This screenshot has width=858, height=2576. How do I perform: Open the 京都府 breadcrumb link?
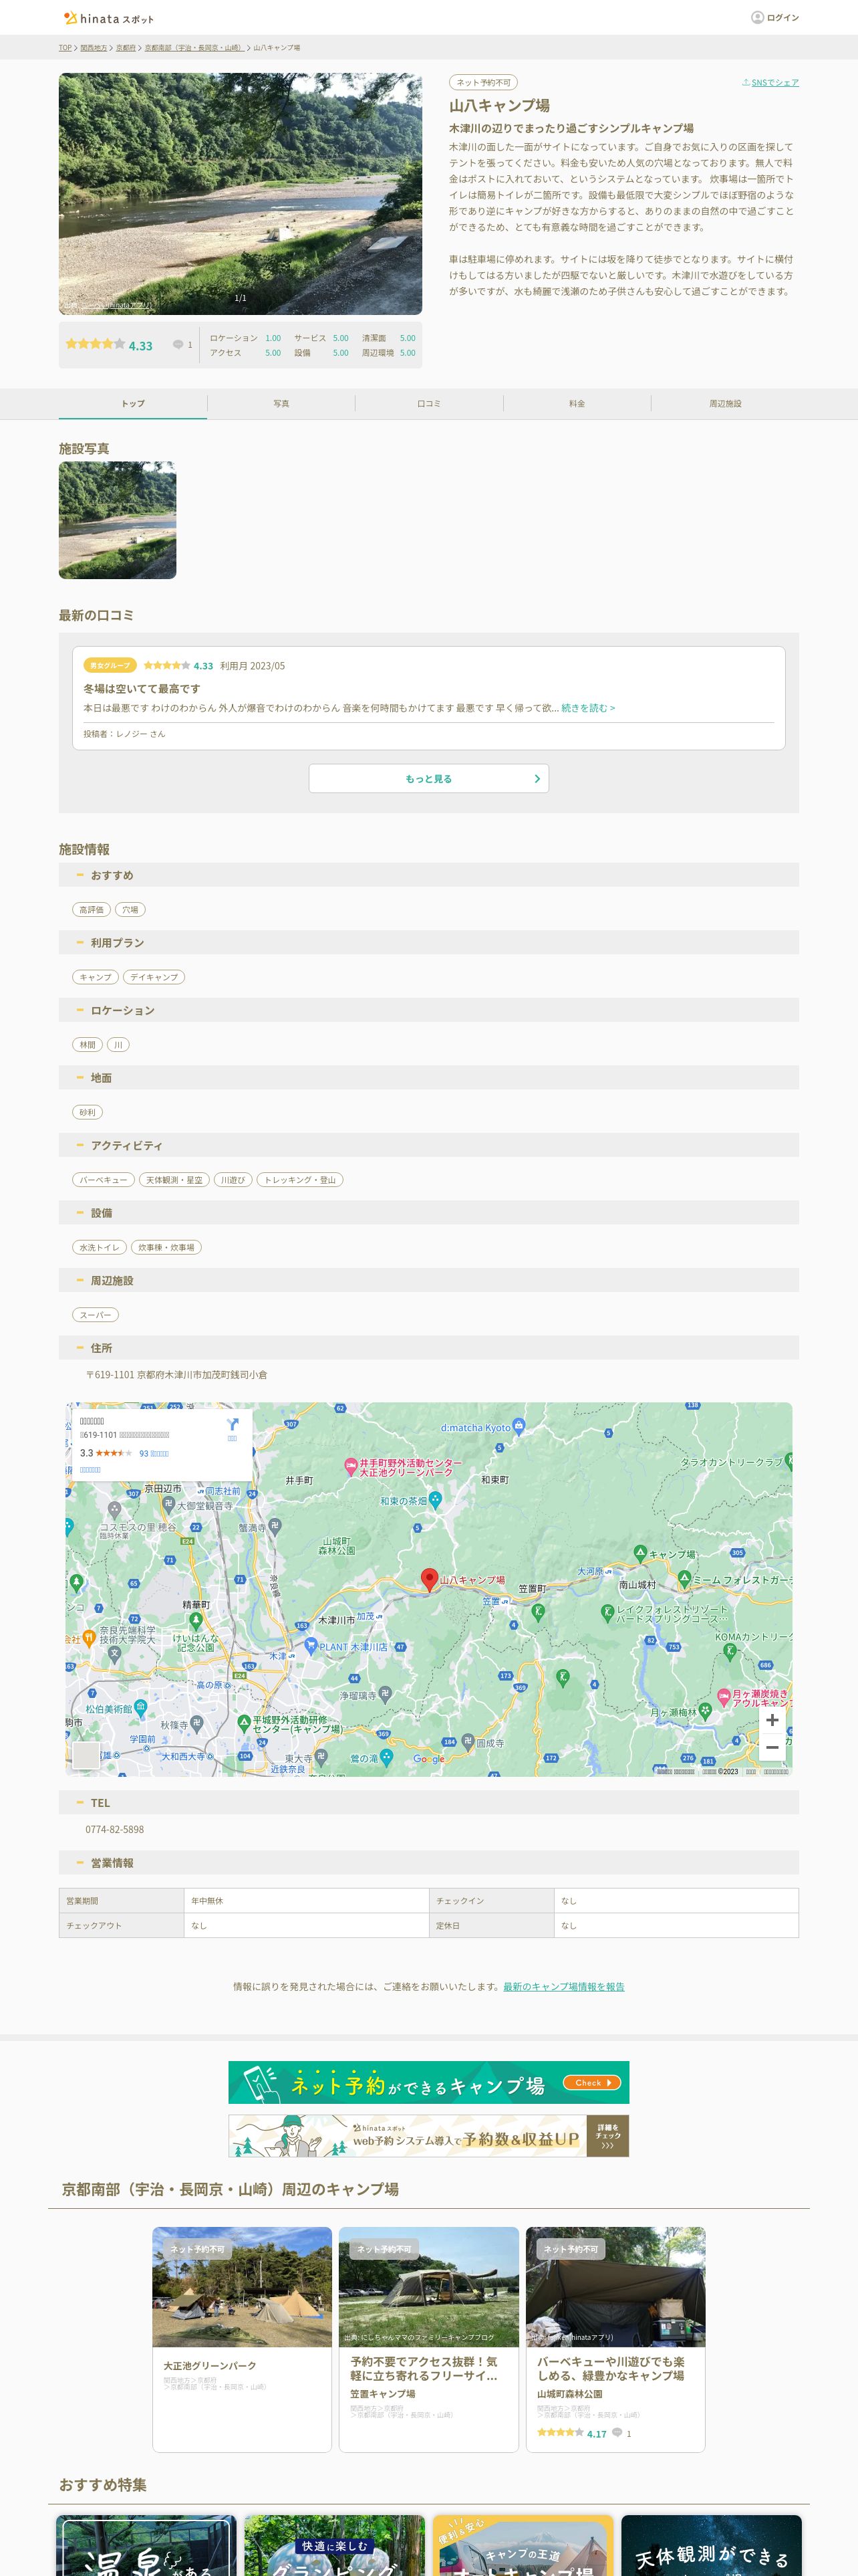126,47
